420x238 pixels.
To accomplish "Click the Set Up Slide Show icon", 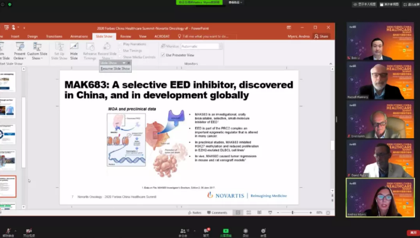I will [x=60, y=46].
